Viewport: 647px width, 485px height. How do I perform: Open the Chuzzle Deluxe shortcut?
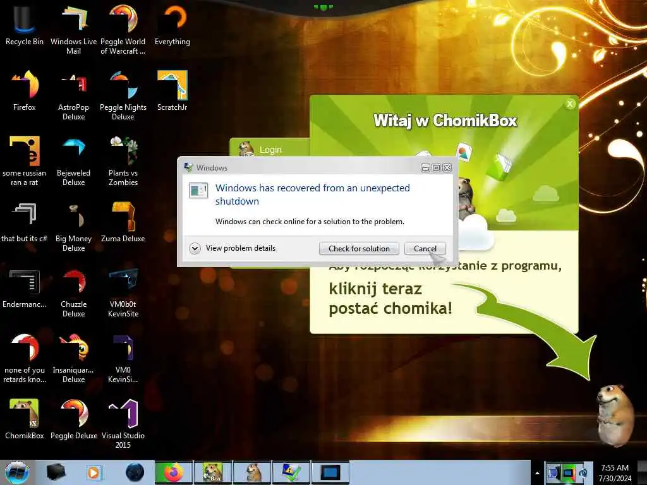click(73, 292)
